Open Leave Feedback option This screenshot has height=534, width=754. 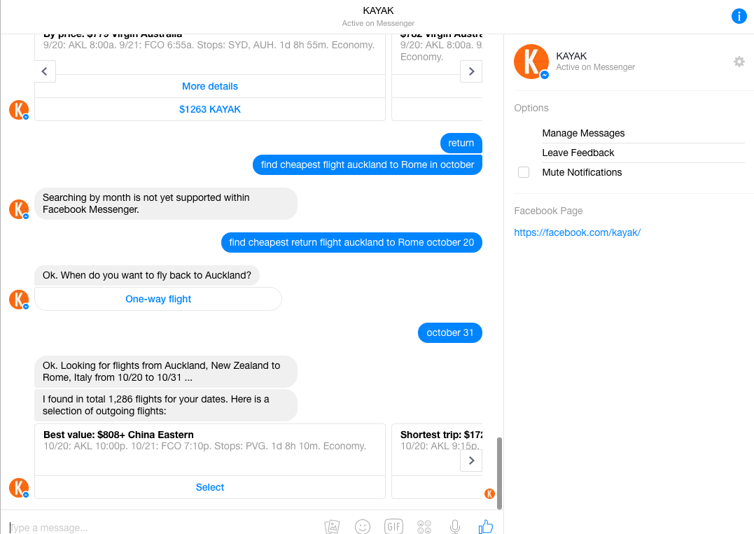tap(578, 153)
